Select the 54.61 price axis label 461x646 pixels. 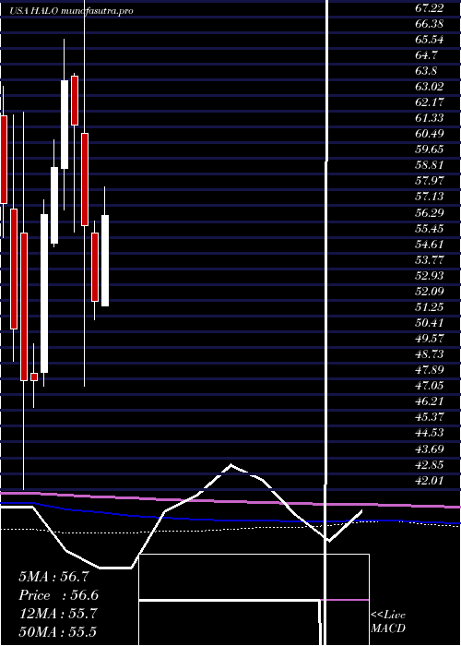click(x=429, y=244)
